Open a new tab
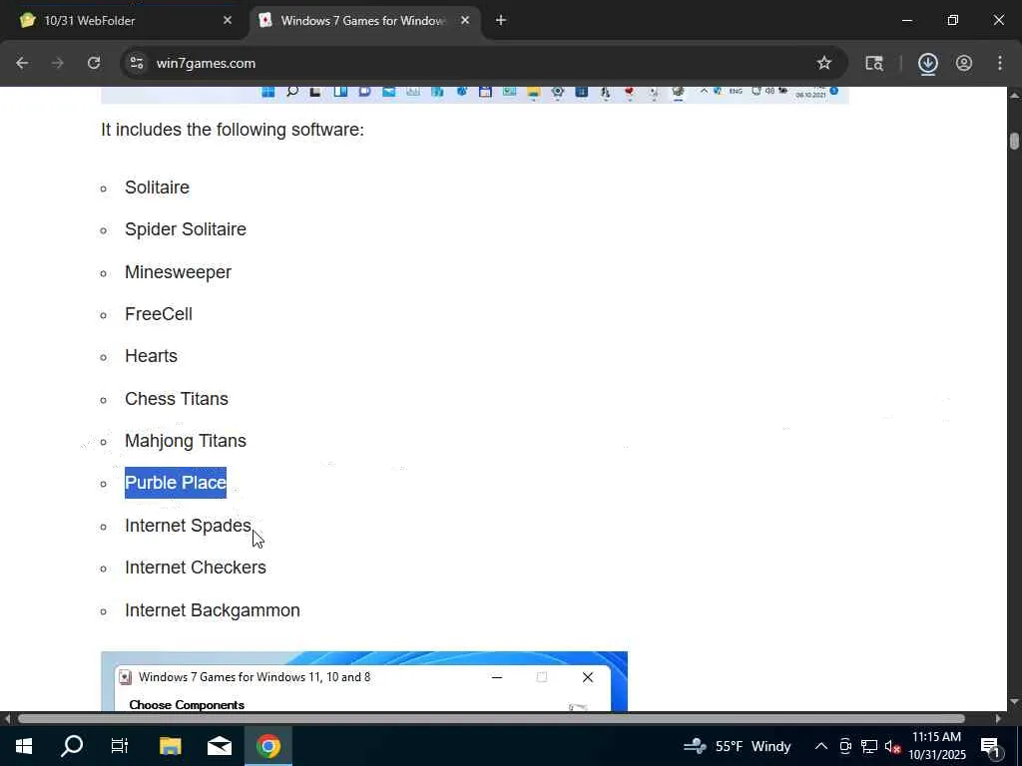This screenshot has height=766, width=1022. (501, 20)
